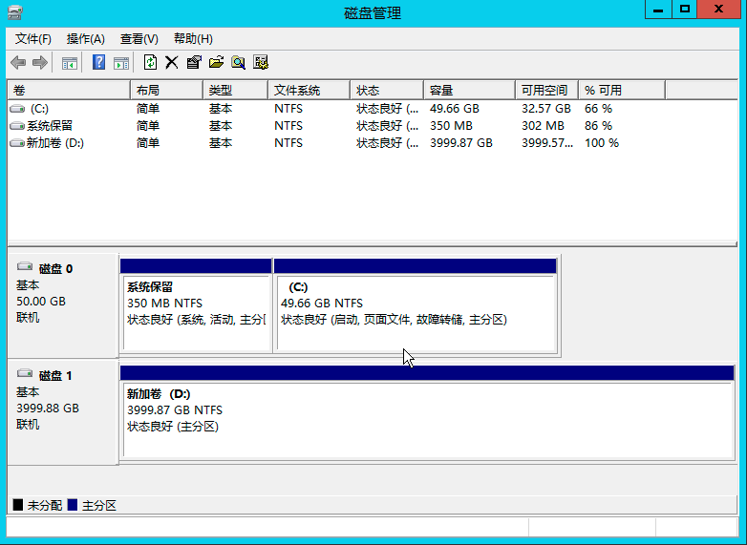Sort by the 卷 column header
This screenshot has width=747, height=545.
point(69,90)
